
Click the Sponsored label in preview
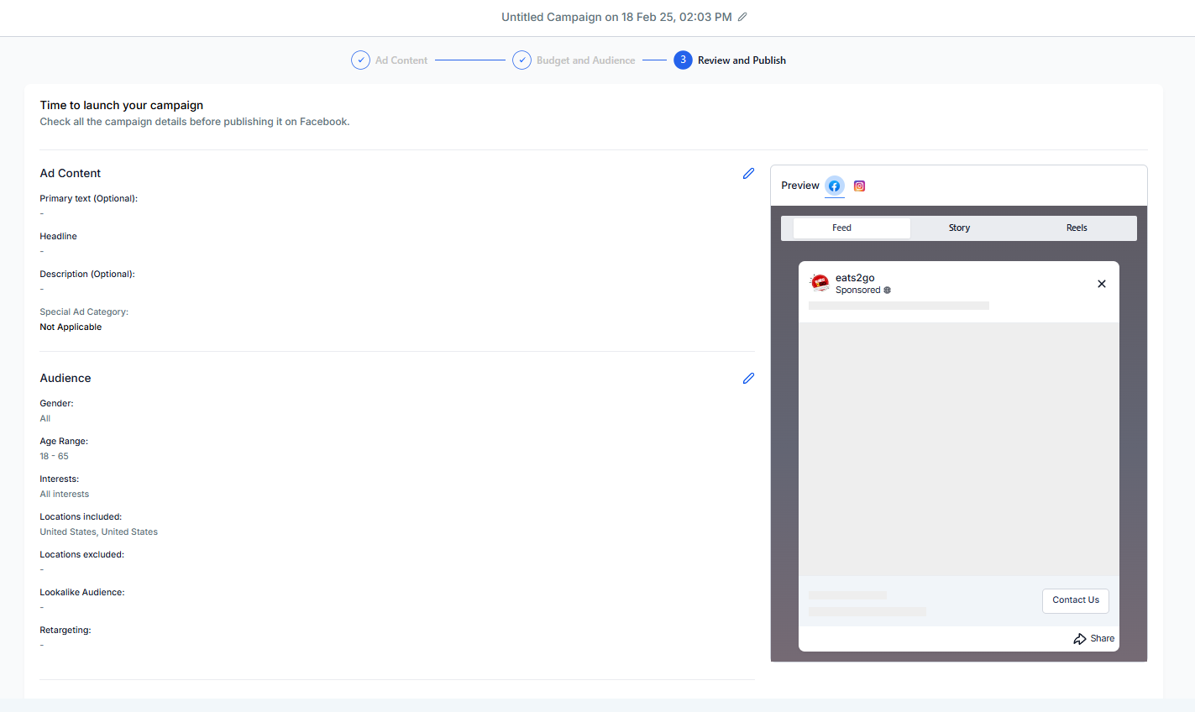(858, 290)
